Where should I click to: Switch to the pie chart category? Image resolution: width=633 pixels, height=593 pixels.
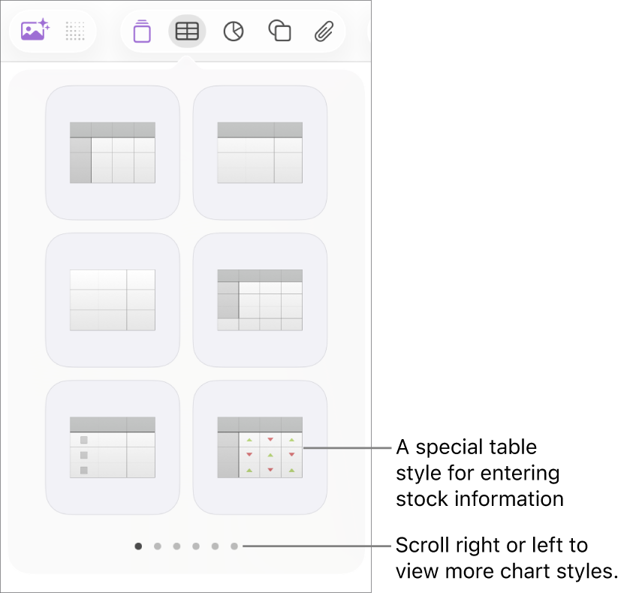(x=233, y=31)
